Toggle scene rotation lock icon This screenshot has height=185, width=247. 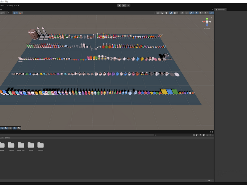(x=211, y=18)
